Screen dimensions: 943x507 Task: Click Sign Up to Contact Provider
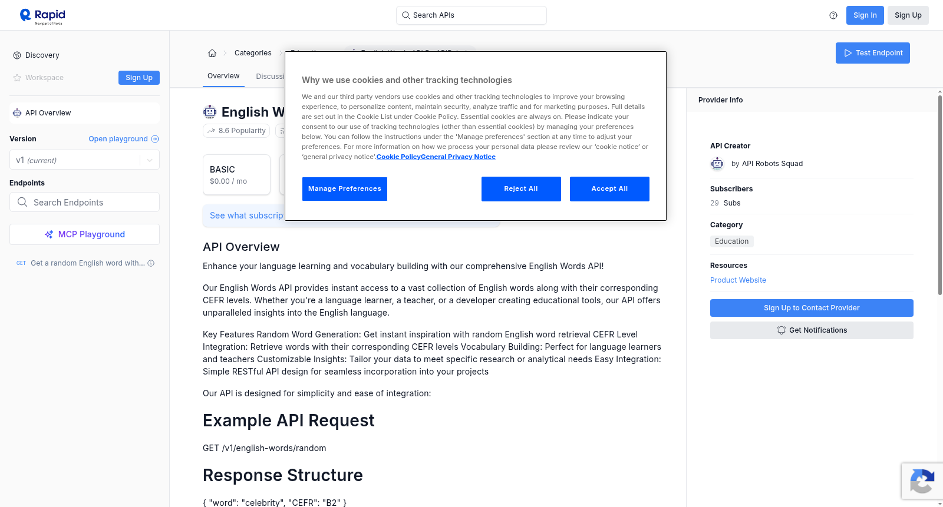(x=812, y=308)
